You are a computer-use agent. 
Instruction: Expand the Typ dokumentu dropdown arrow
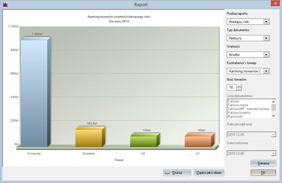pyautogui.click(x=266, y=38)
